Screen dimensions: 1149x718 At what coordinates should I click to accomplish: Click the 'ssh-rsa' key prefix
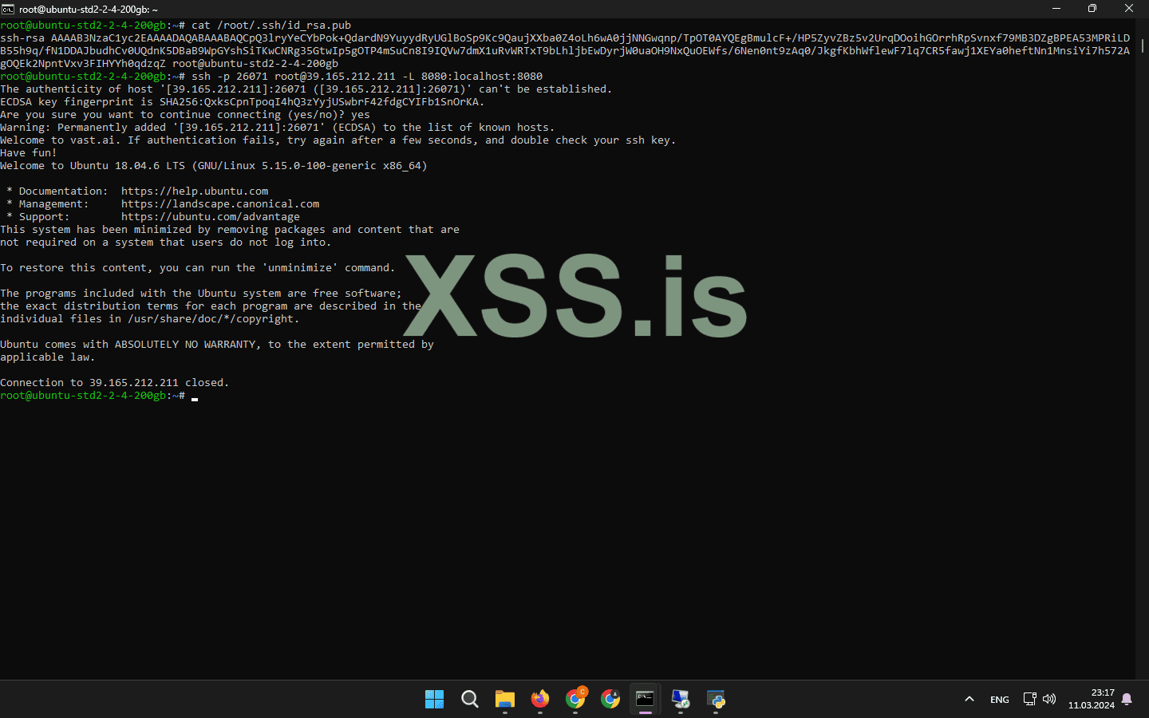(22, 37)
